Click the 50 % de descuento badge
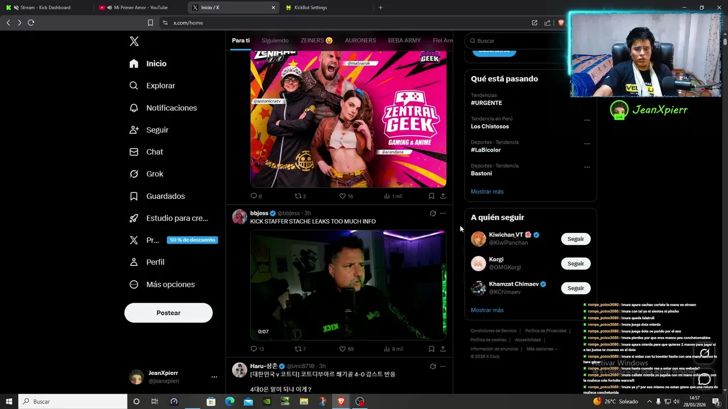Image resolution: width=728 pixels, height=409 pixels. (x=192, y=240)
